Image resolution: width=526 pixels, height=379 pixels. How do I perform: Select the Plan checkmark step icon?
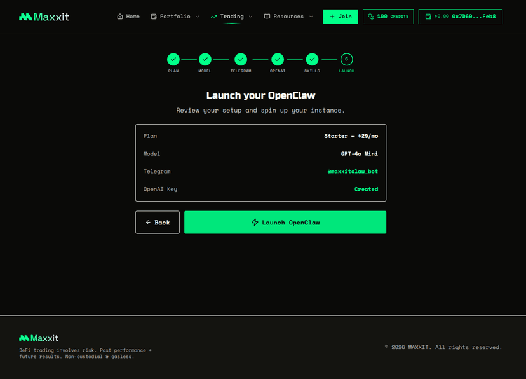coord(173,59)
